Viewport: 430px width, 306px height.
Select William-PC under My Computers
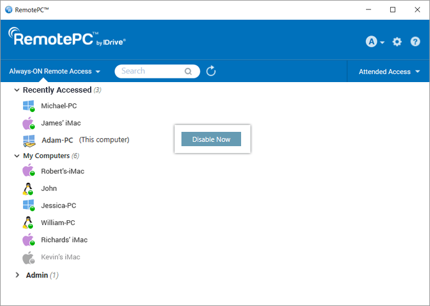click(58, 223)
